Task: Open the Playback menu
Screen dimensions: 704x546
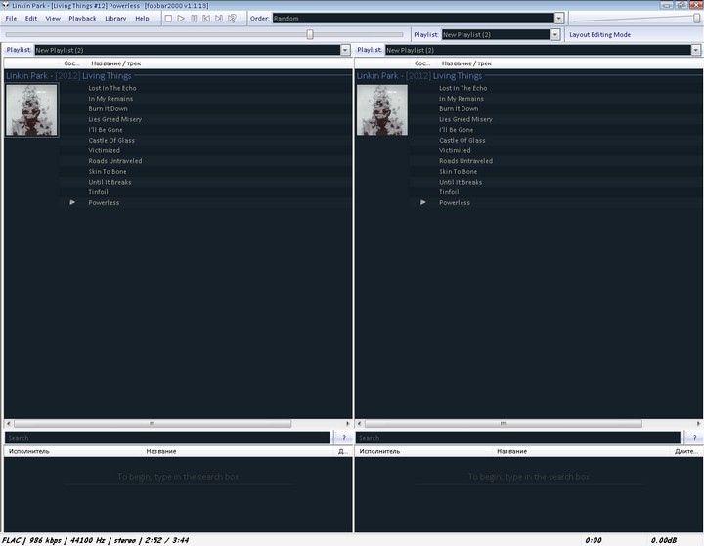Action: [x=82, y=19]
